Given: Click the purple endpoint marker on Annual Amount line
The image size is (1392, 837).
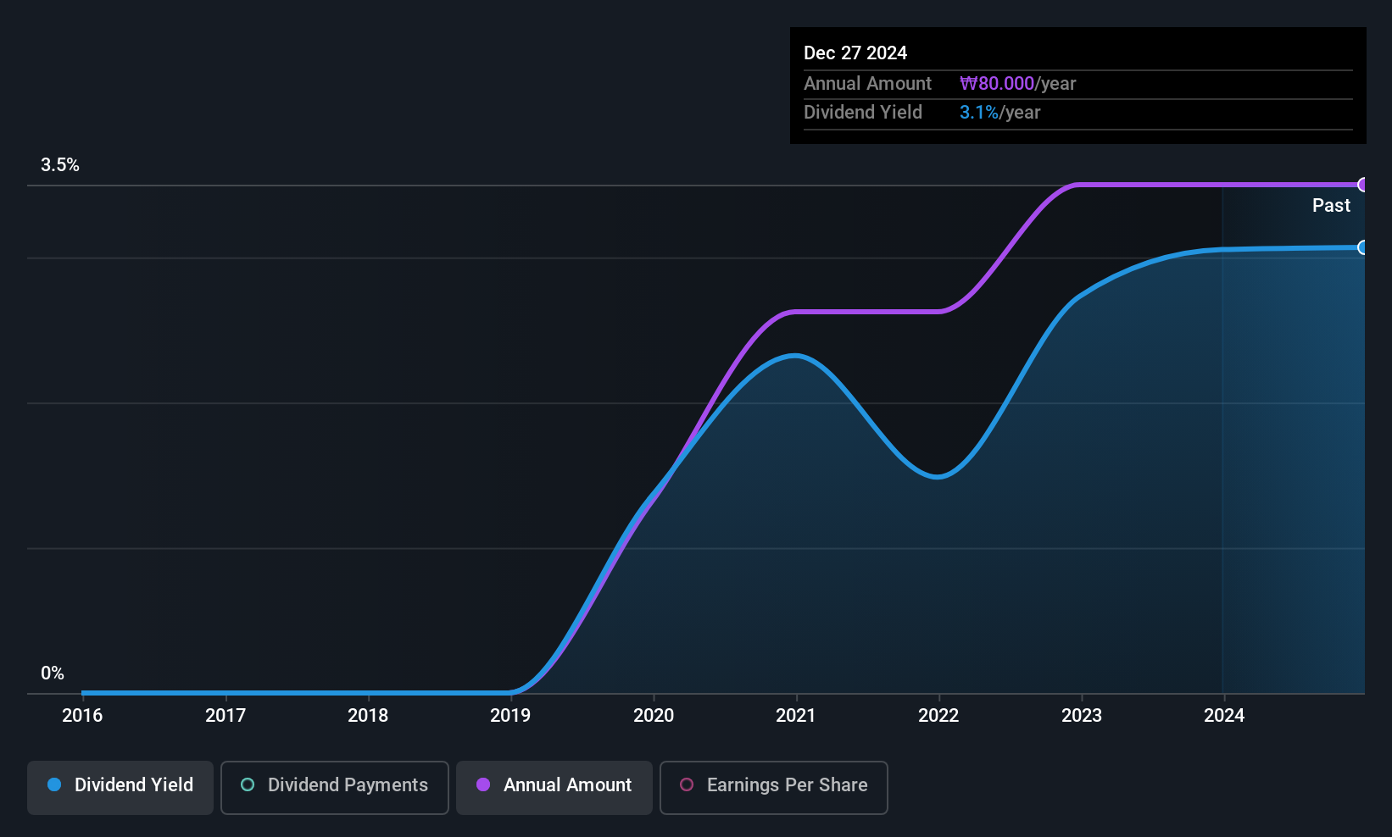Looking at the screenshot, I should coord(1363,185).
